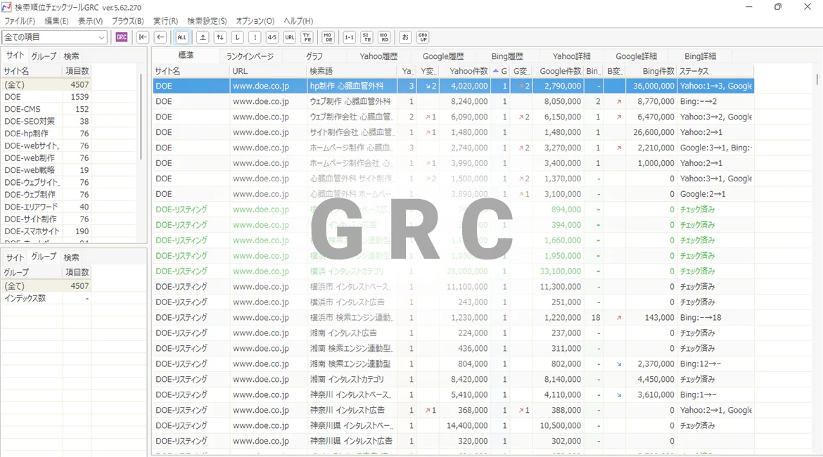Sort main table by URL column header
Viewport: 823px width, 457px height.
[268, 71]
